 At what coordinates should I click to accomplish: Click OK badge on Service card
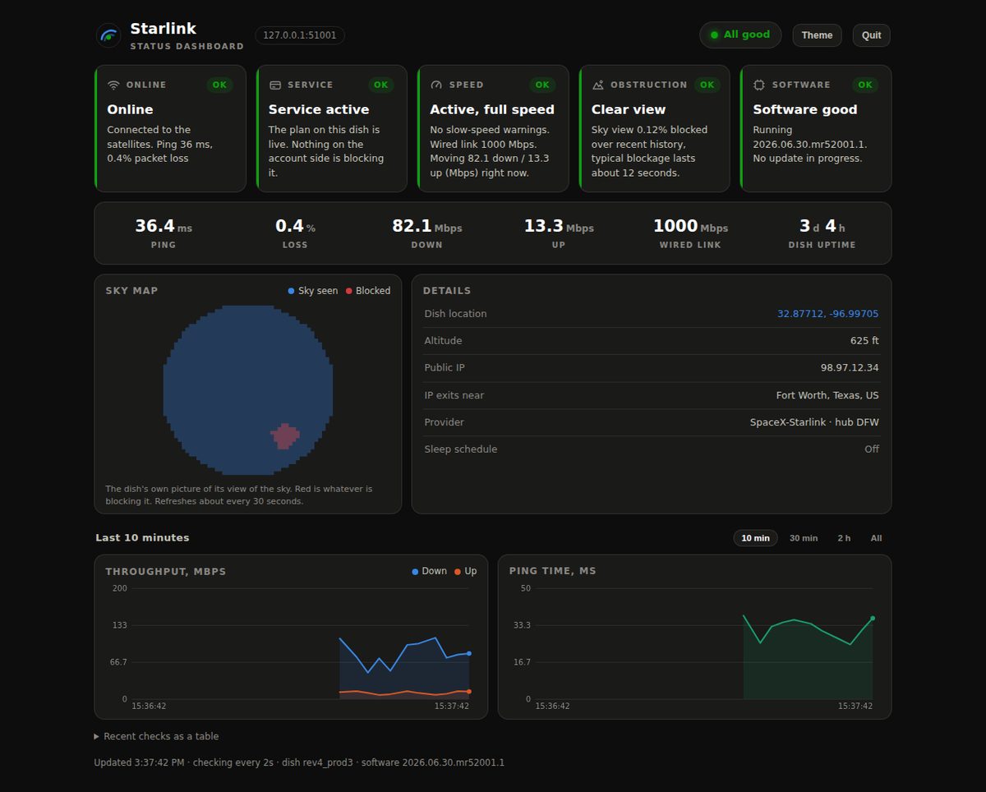pos(380,85)
